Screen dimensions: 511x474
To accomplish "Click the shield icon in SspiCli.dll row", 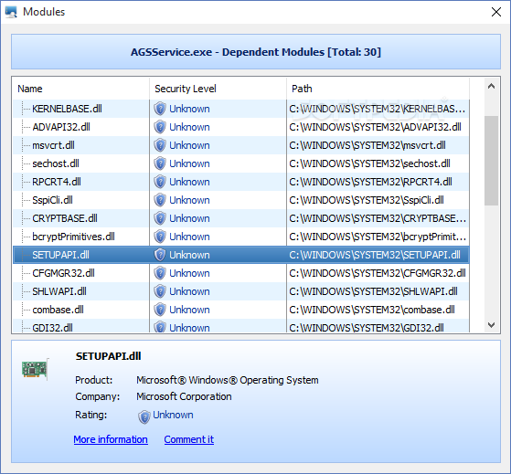I will click(160, 200).
